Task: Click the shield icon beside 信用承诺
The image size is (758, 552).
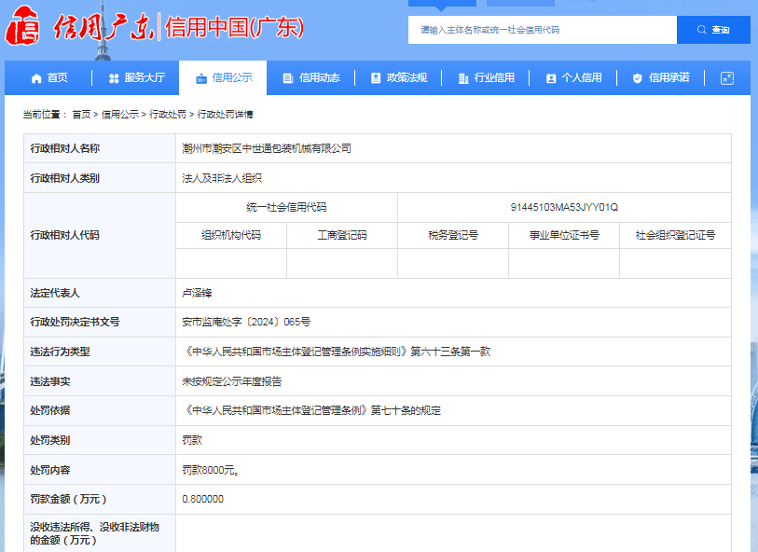Action: [x=637, y=78]
